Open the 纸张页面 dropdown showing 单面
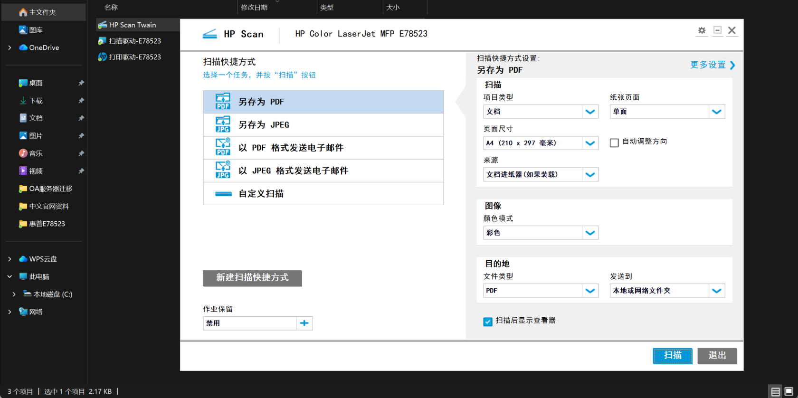This screenshot has width=798, height=398. click(667, 112)
